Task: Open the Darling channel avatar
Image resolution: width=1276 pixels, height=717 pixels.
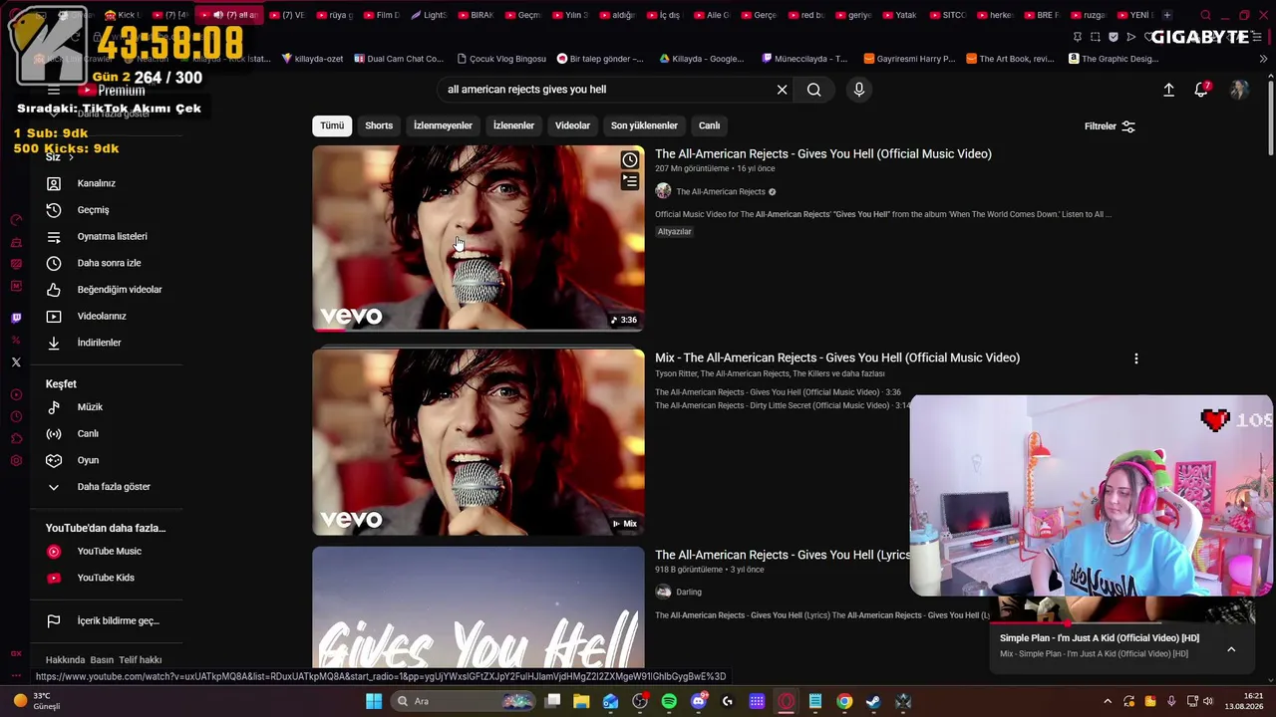Action: coord(663,592)
